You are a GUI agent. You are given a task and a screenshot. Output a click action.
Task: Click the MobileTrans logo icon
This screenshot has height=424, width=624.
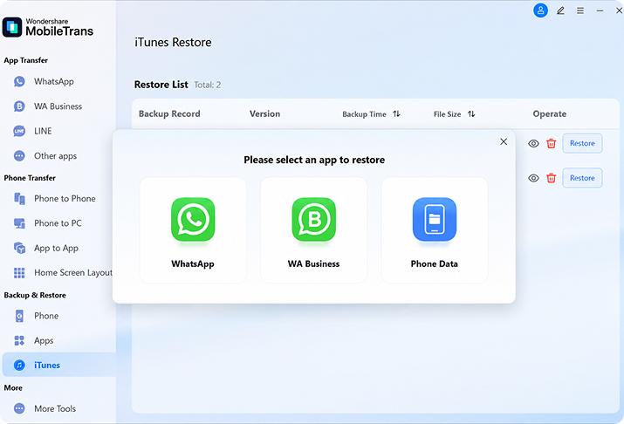(12, 27)
